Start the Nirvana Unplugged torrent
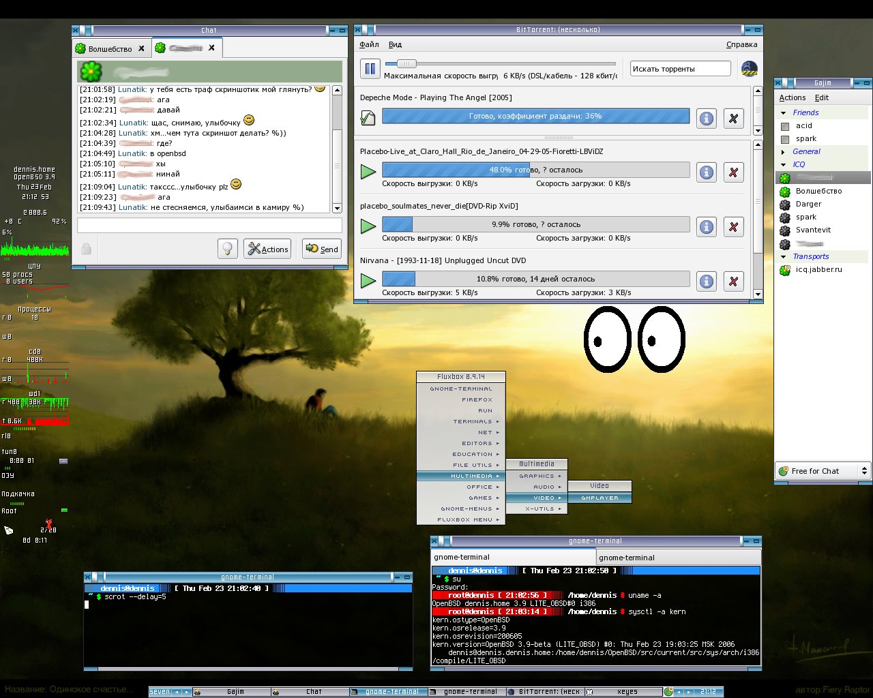This screenshot has width=873, height=698. [368, 280]
